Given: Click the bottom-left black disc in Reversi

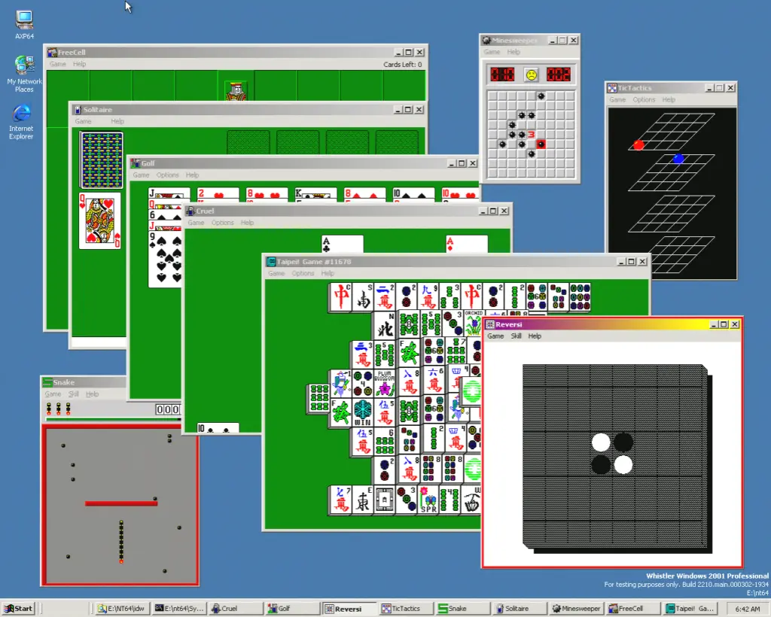Looking at the screenshot, I should coord(600,464).
